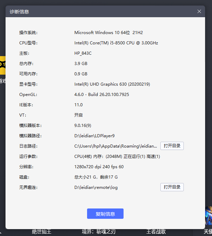
Task: Click the Microsoft Windows 10 system value
Action: click(x=108, y=33)
